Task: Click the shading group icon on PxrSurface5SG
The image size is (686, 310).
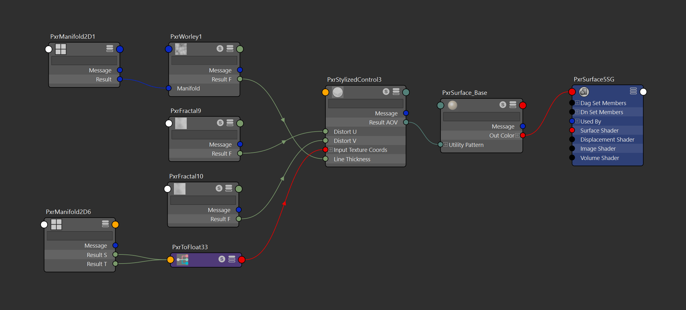Action: (x=584, y=92)
